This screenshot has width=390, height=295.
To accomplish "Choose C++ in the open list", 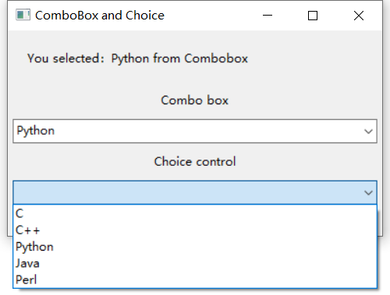I will [195, 230].
